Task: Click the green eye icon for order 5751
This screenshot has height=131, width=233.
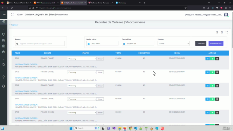Action: coord(212,59)
